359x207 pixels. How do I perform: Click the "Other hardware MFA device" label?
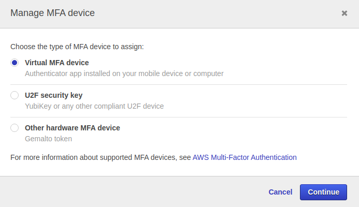click(x=73, y=128)
